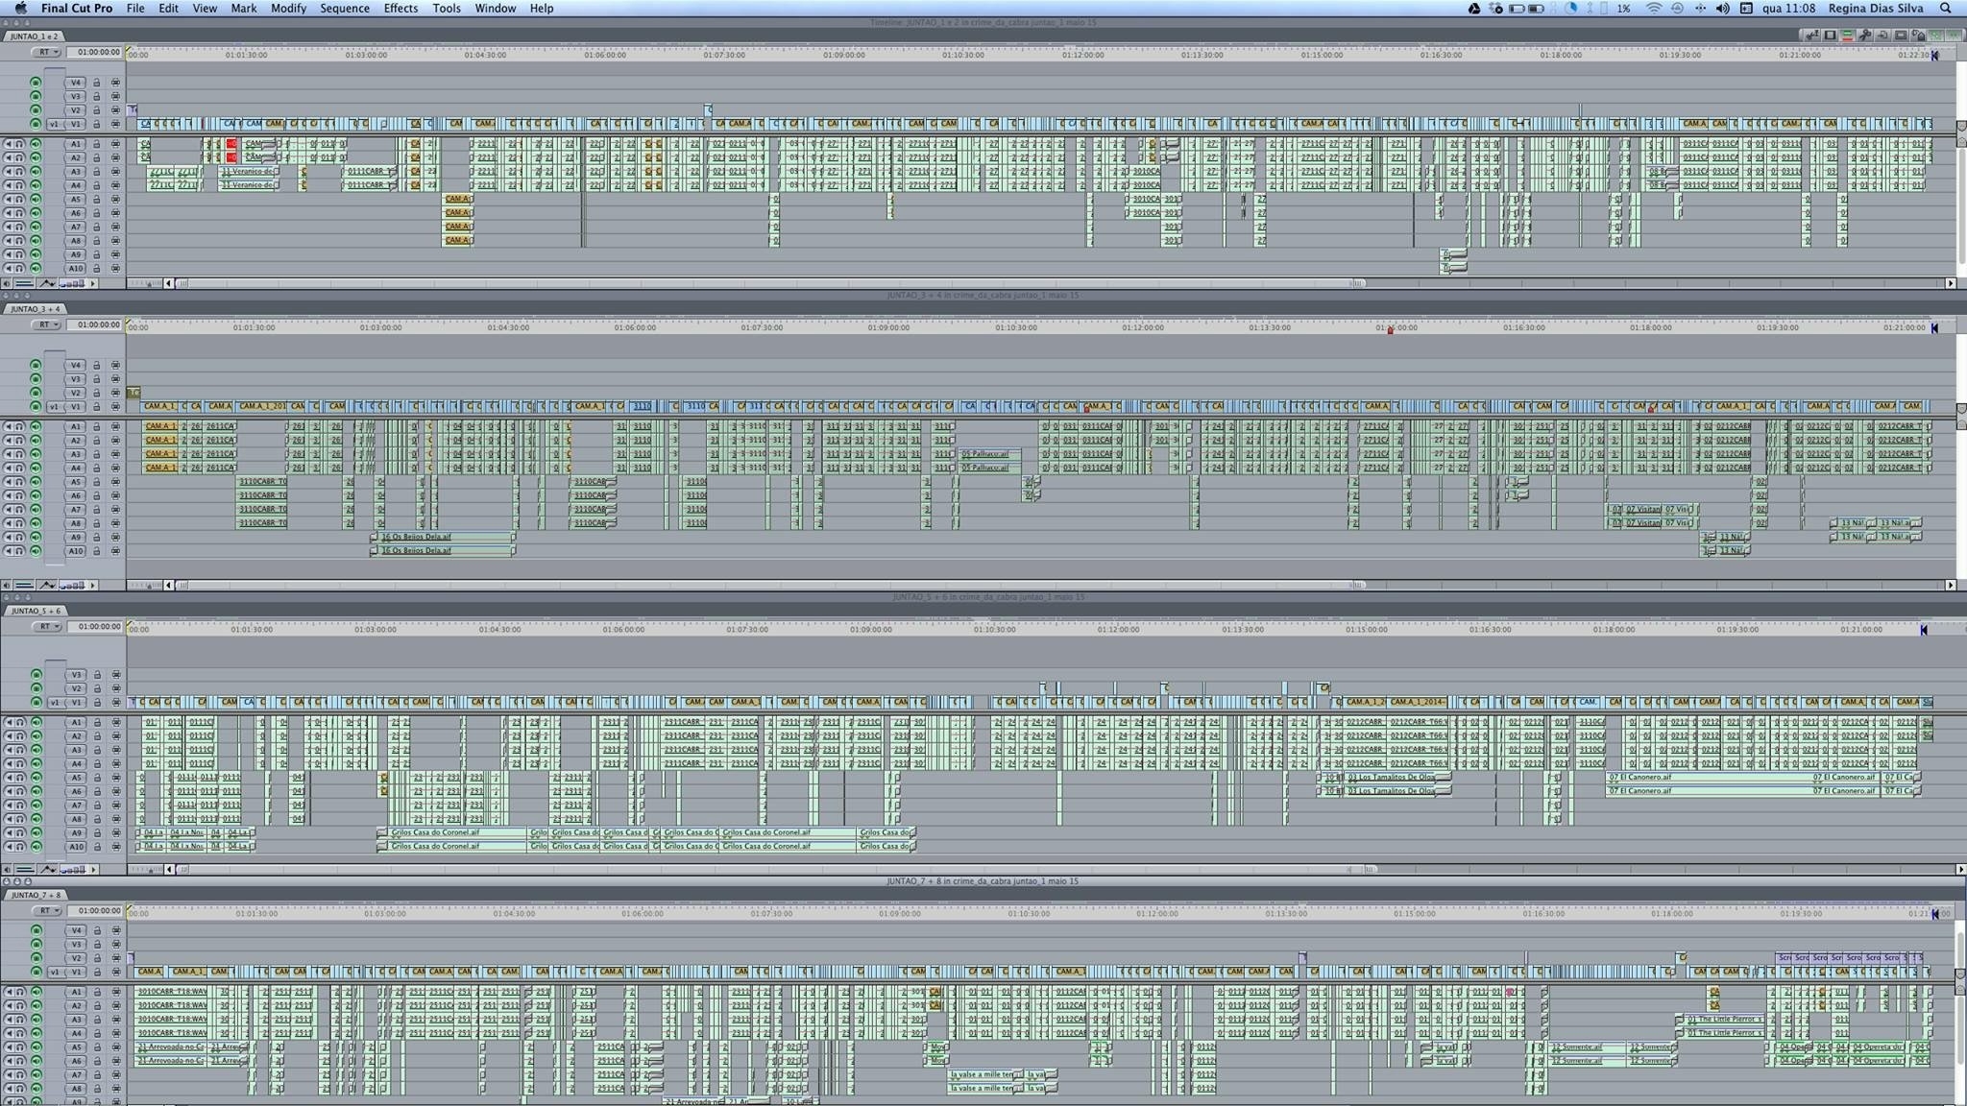The height and width of the screenshot is (1106, 1967).
Task: Open Wi-Fi status menu
Action: [1654, 8]
